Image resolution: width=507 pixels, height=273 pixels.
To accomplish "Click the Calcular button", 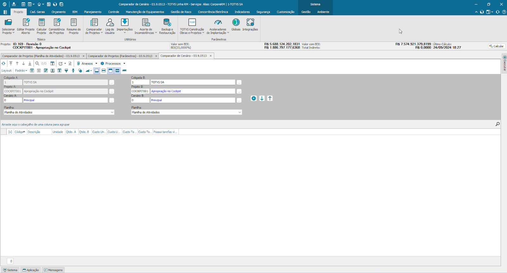I will pos(497,46).
